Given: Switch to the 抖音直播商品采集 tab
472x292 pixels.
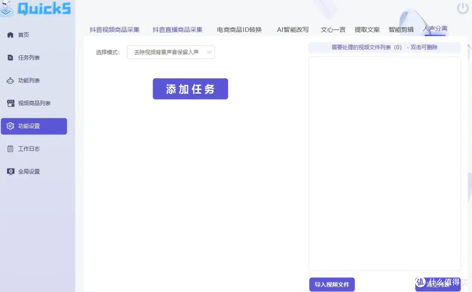Looking at the screenshot, I should [177, 29].
